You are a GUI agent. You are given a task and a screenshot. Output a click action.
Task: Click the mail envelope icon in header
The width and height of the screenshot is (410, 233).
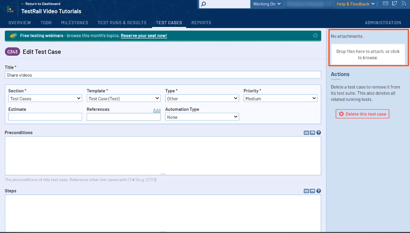coord(385,4)
